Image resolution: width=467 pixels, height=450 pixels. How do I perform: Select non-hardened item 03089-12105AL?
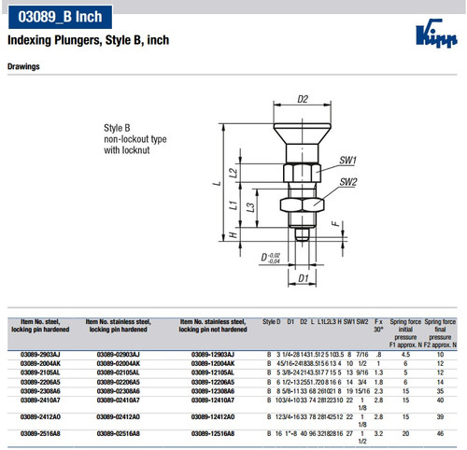(213, 373)
